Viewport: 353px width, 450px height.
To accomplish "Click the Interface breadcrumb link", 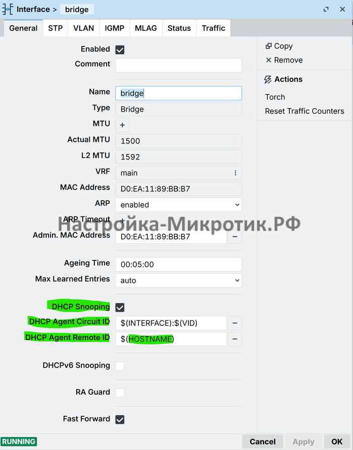I will tap(33, 9).
